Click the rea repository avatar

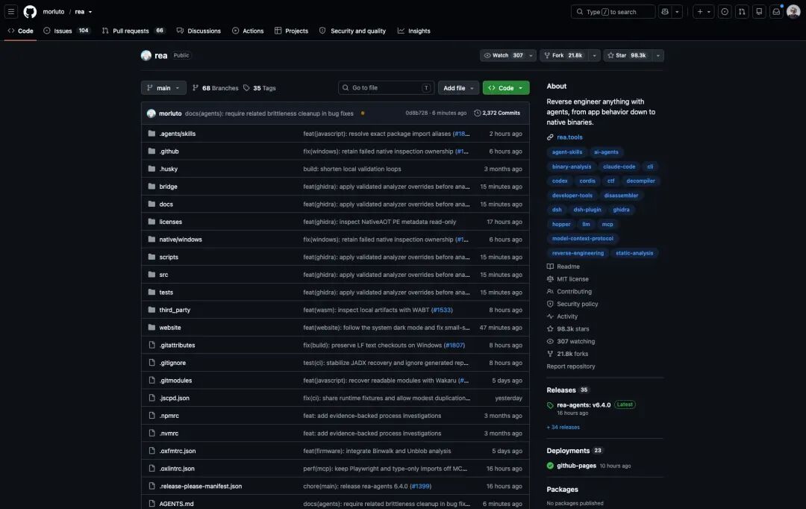pos(146,55)
